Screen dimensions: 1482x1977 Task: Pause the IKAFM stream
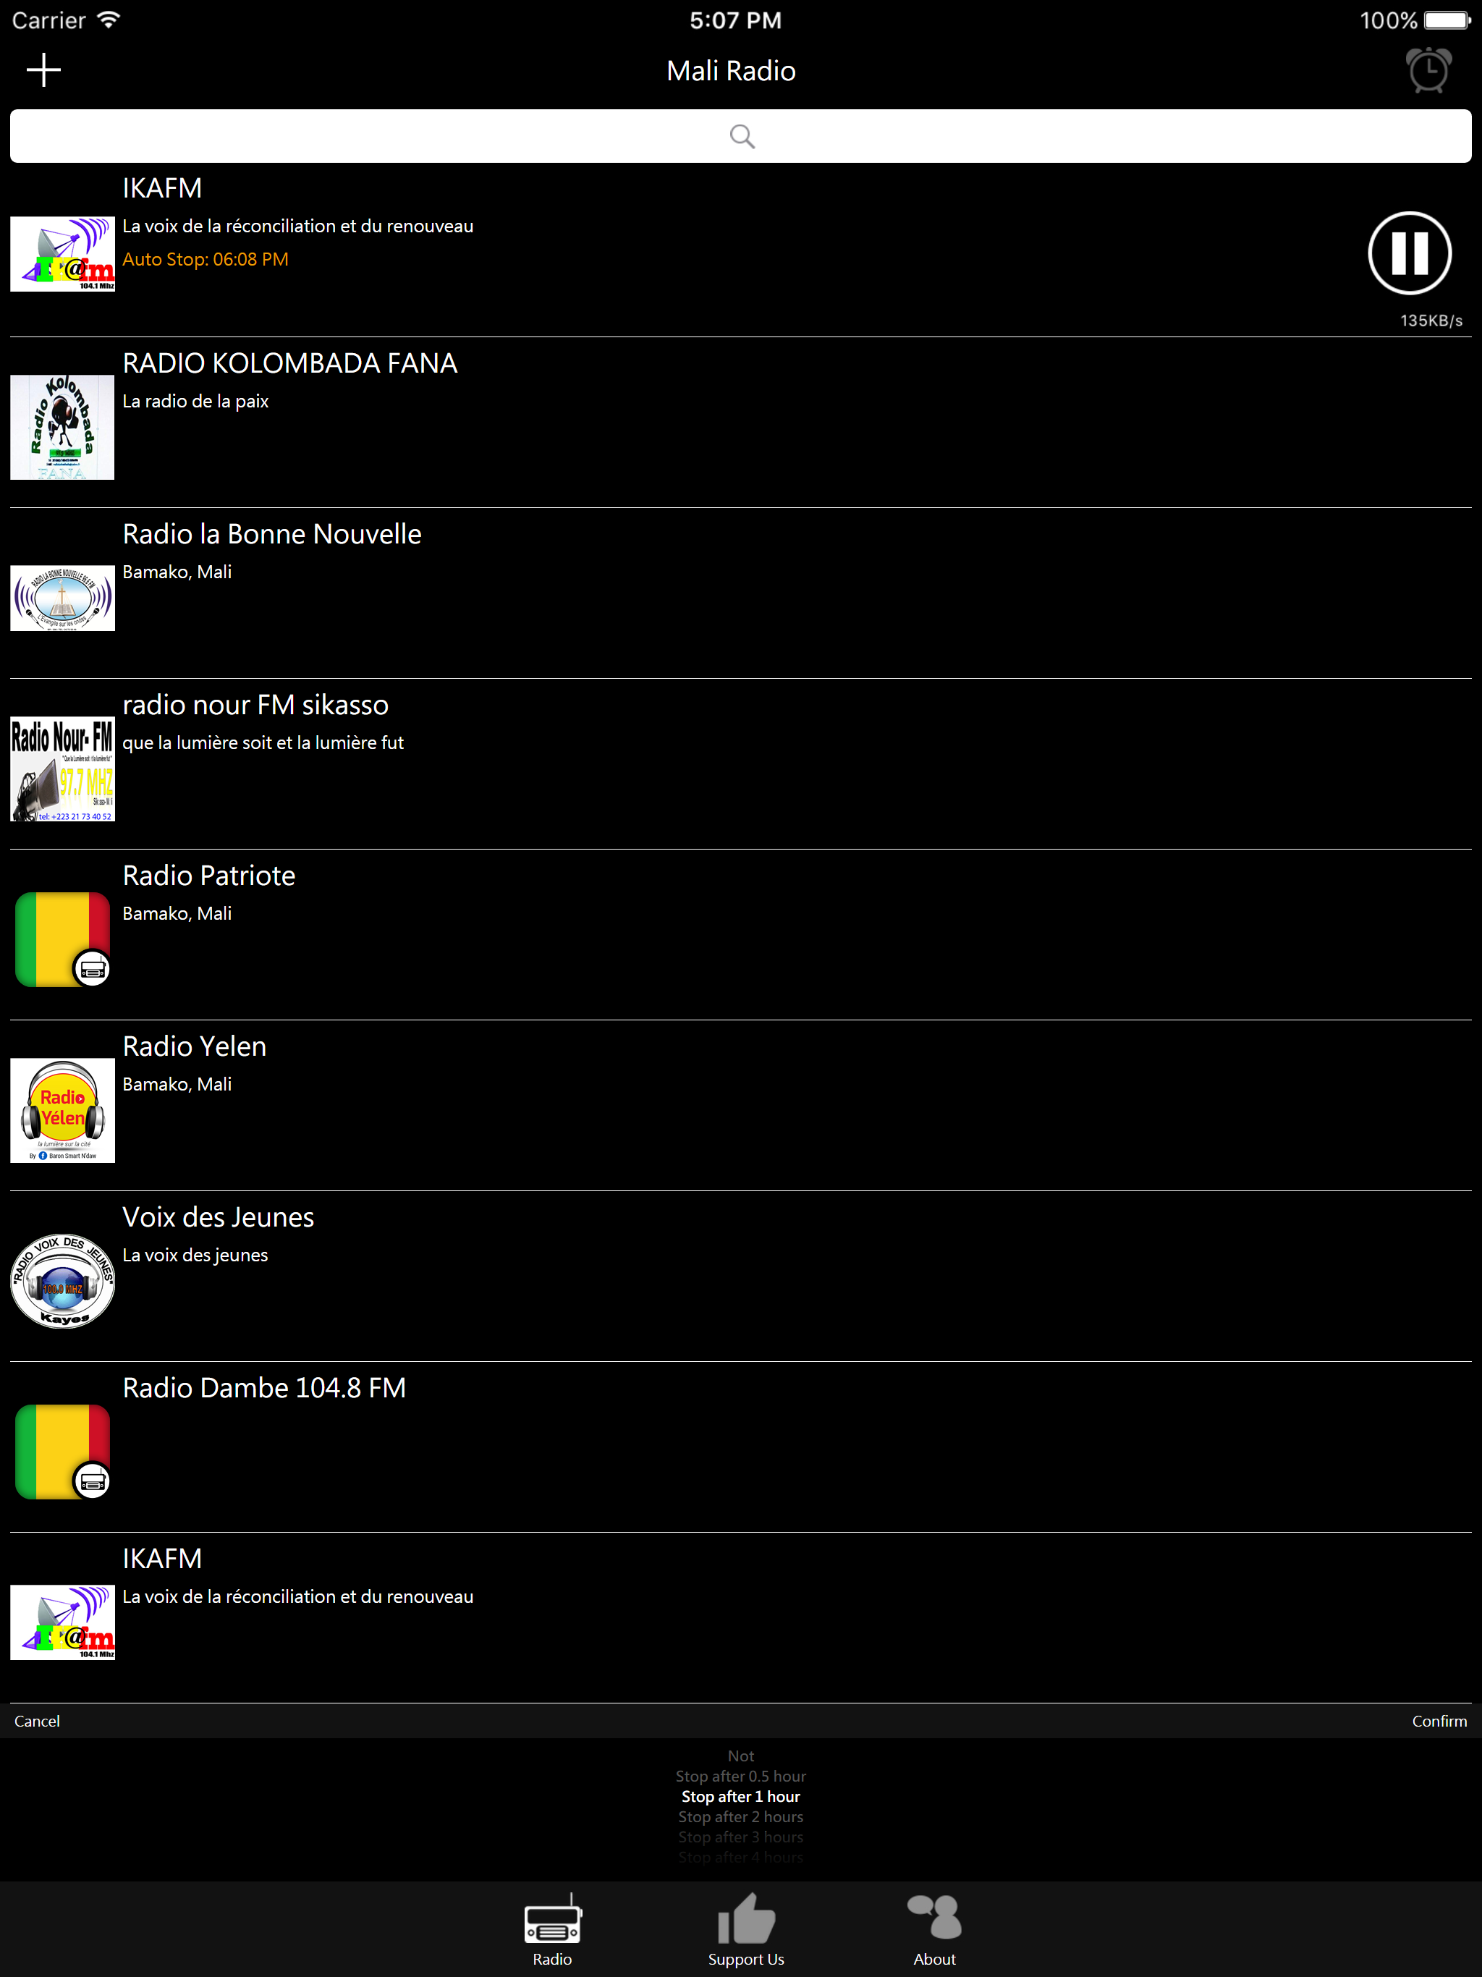pyautogui.click(x=1410, y=253)
